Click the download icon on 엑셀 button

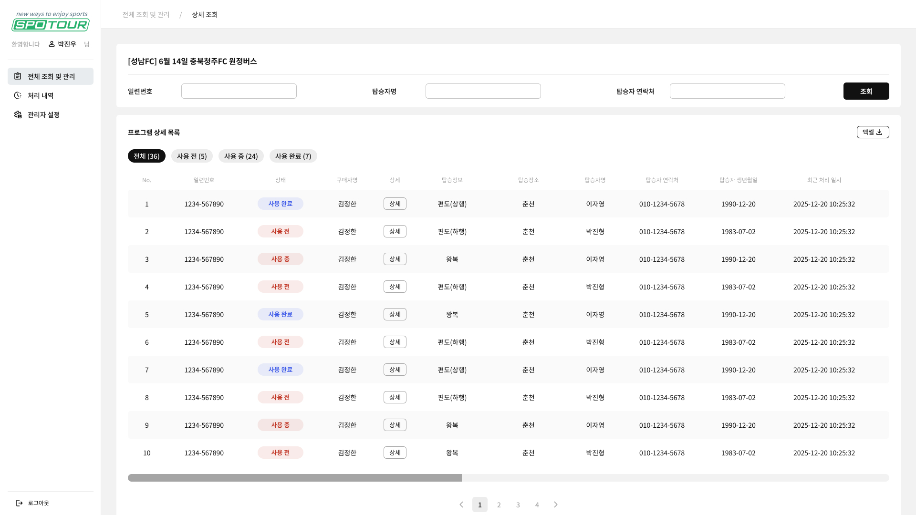[879, 132]
